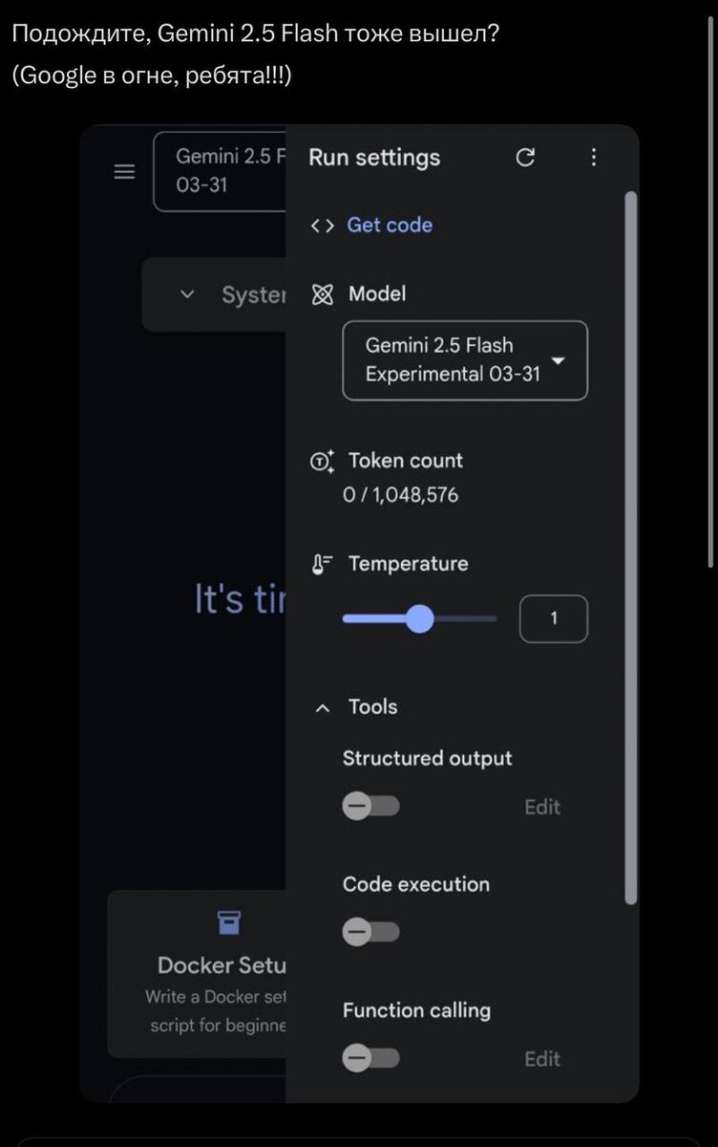Click Edit next to Structured output
Screen dimensions: 718x1147
[x=542, y=808]
